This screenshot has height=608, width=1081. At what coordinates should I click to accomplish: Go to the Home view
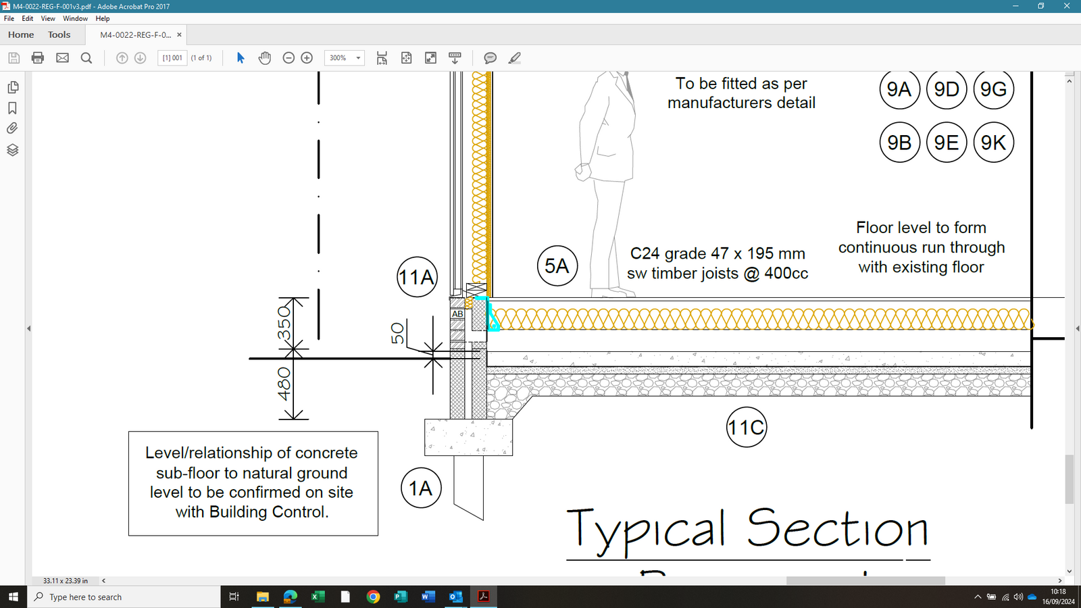[21, 34]
